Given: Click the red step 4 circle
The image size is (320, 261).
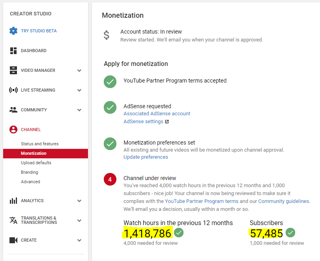Looking at the screenshot, I should point(110,179).
